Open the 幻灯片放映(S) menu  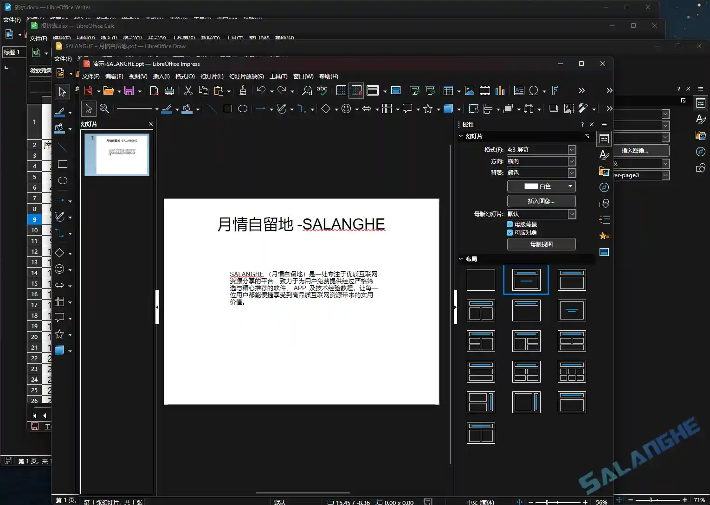245,77
